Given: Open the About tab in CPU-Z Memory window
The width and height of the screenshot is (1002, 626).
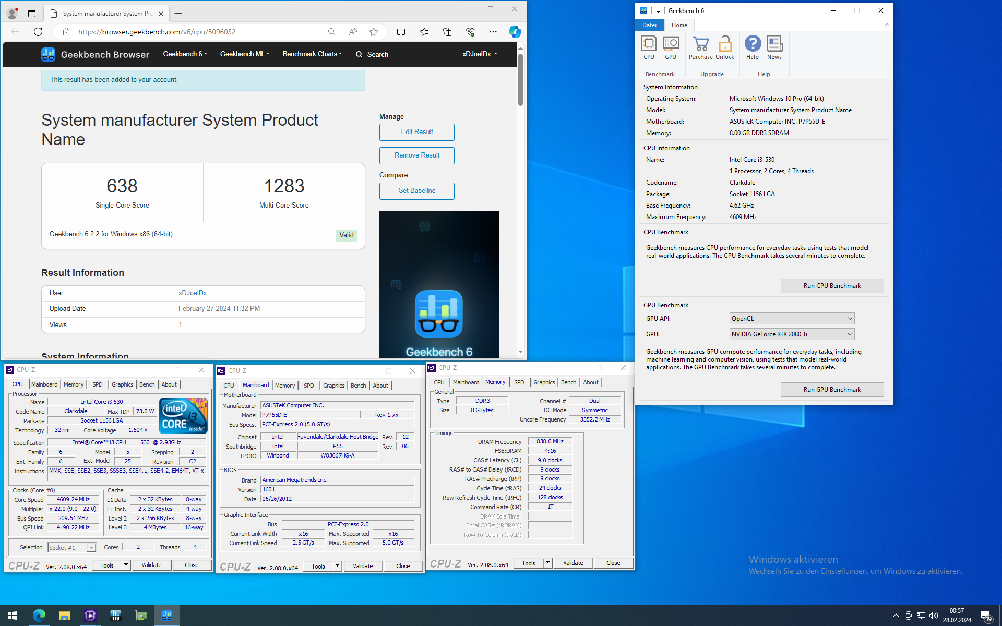Looking at the screenshot, I should click(591, 382).
